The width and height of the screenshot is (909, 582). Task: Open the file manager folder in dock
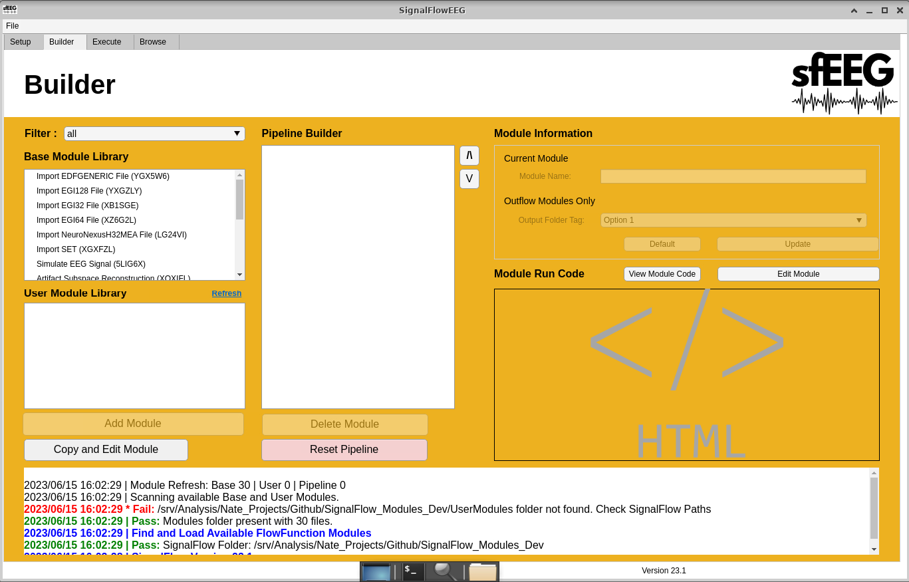pos(482,571)
